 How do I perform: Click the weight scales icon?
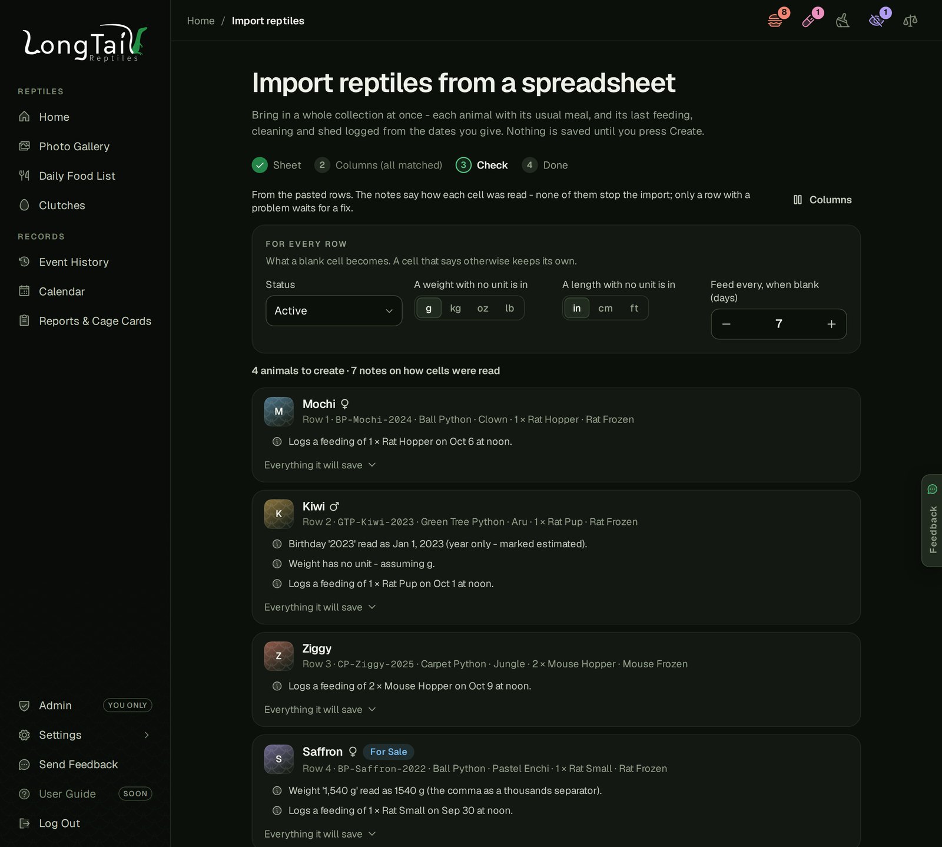(910, 21)
